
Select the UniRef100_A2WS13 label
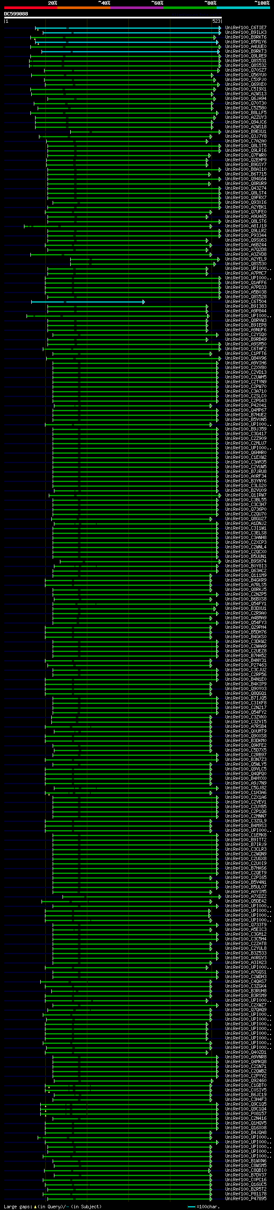246,94
